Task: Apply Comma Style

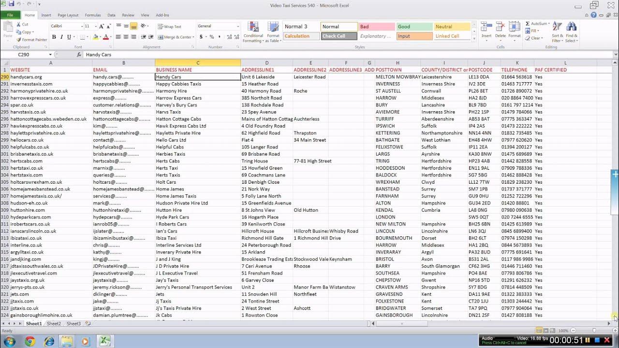Action: click(219, 37)
